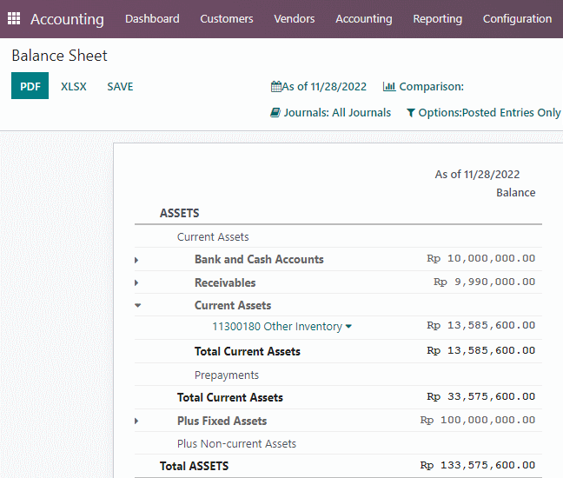Click the book icon for Journals

click(x=275, y=113)
